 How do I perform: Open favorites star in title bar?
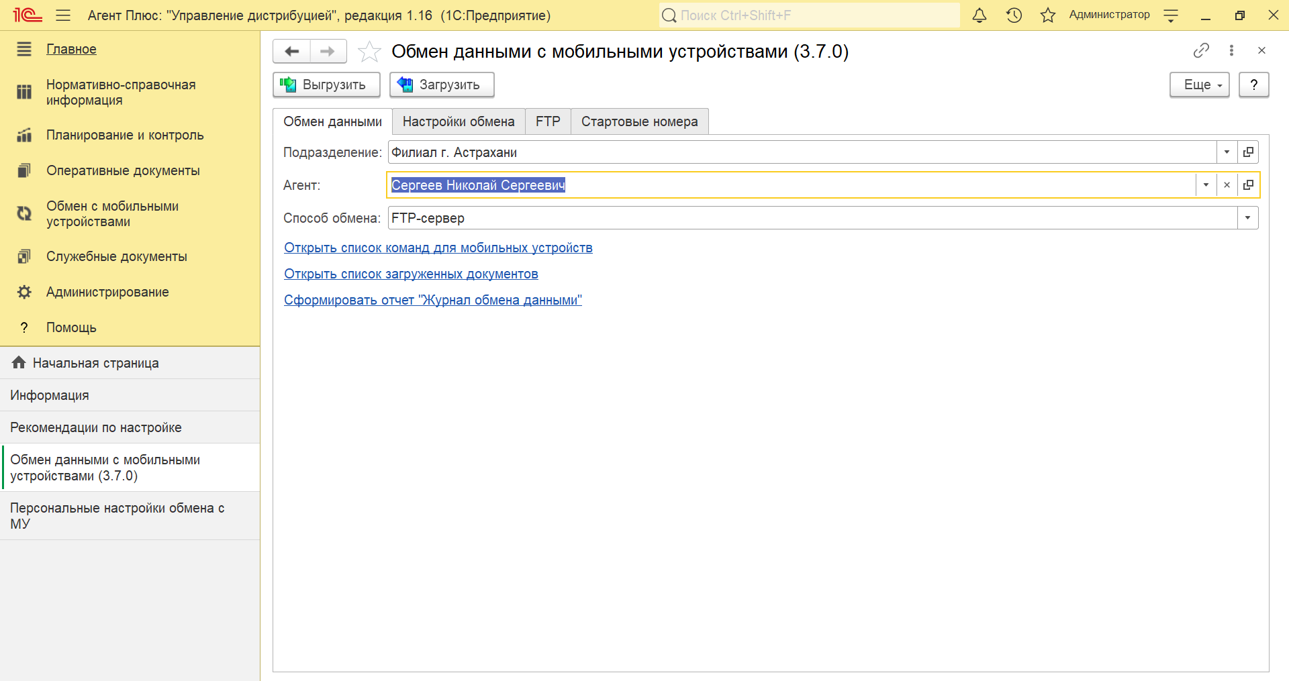(1047, 15)
